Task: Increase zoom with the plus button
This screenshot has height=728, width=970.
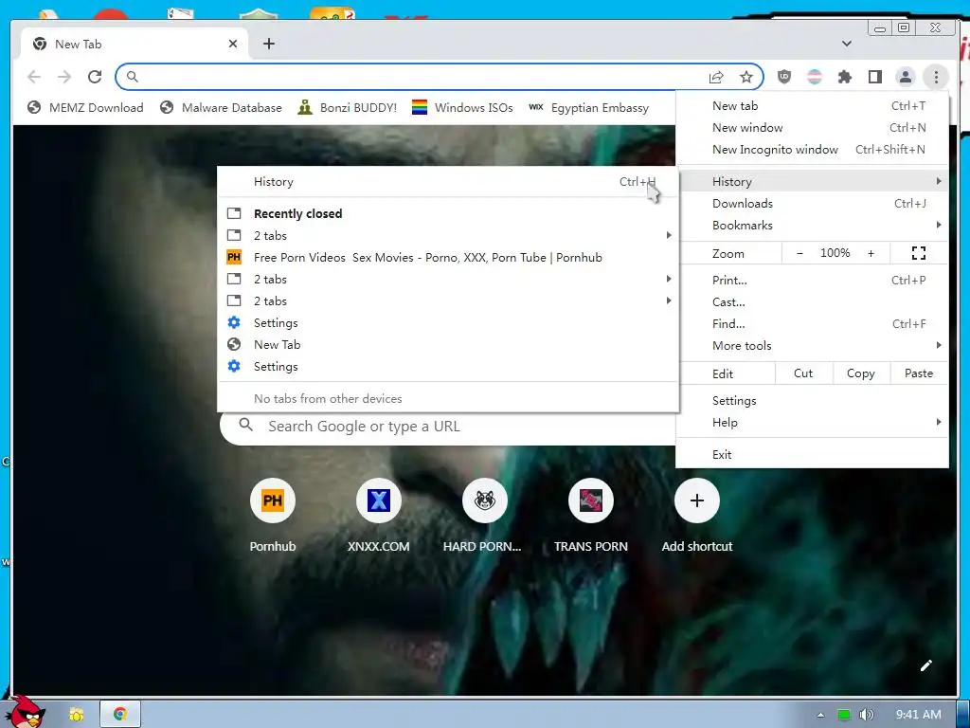Action: click(x=871, y=253)
